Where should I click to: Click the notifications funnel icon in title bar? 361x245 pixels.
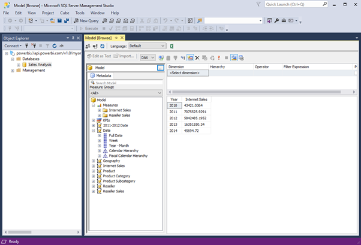click(x=258, y=4)
